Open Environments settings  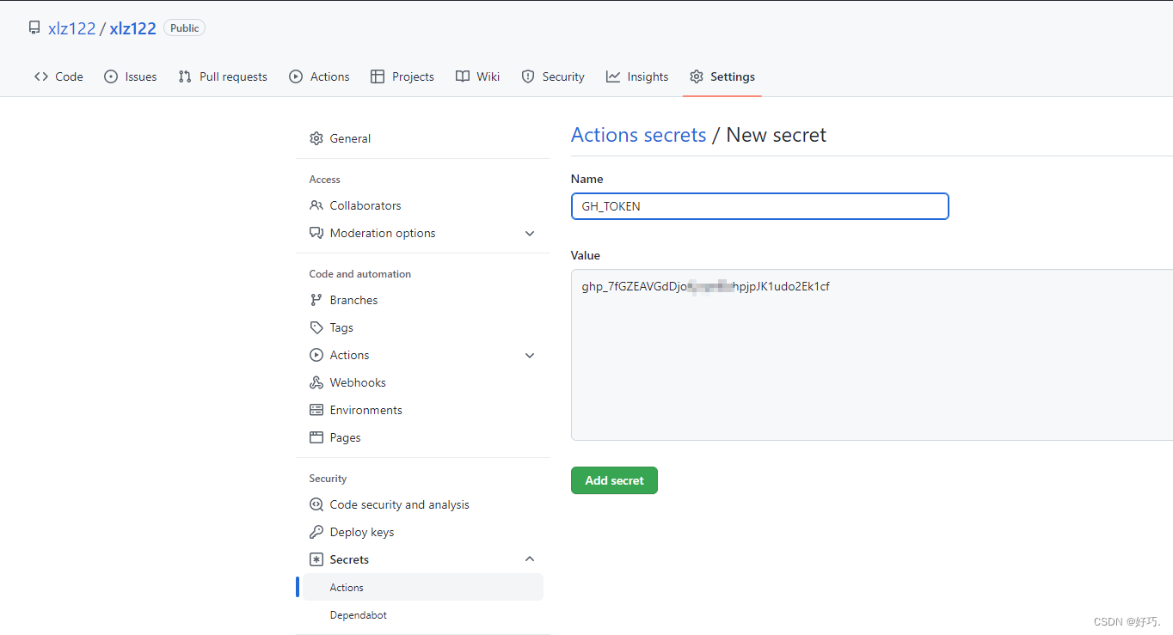423,410
